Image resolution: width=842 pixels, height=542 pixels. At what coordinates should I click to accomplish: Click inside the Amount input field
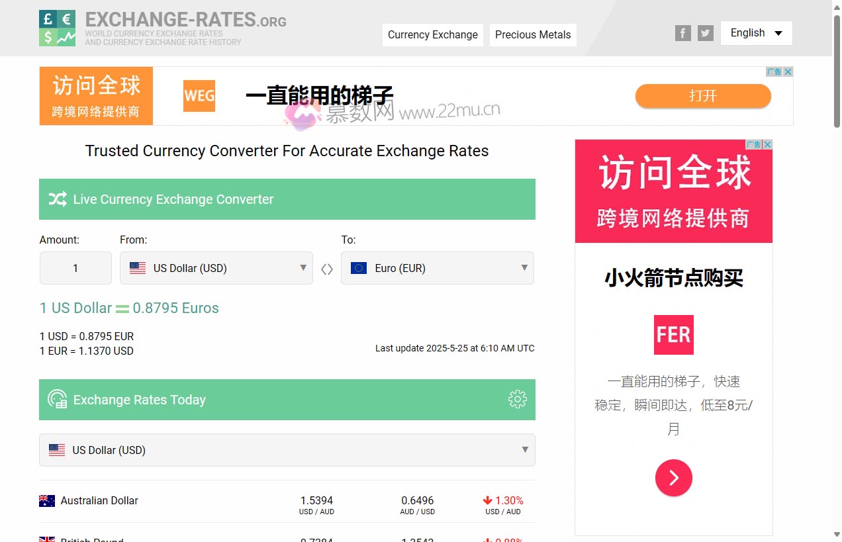(75, 268)
